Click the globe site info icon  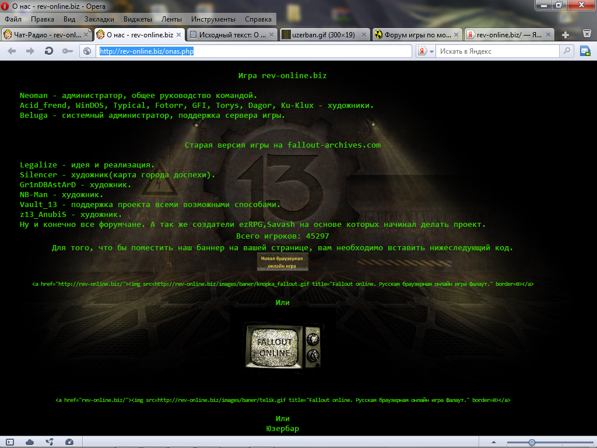(87, 51)
